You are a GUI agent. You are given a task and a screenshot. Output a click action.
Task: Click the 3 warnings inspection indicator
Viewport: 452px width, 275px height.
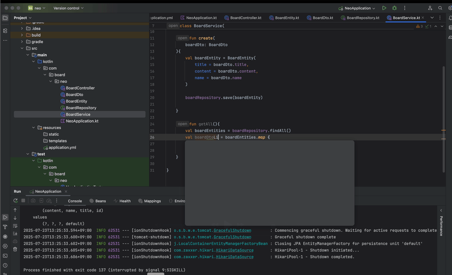420,26
